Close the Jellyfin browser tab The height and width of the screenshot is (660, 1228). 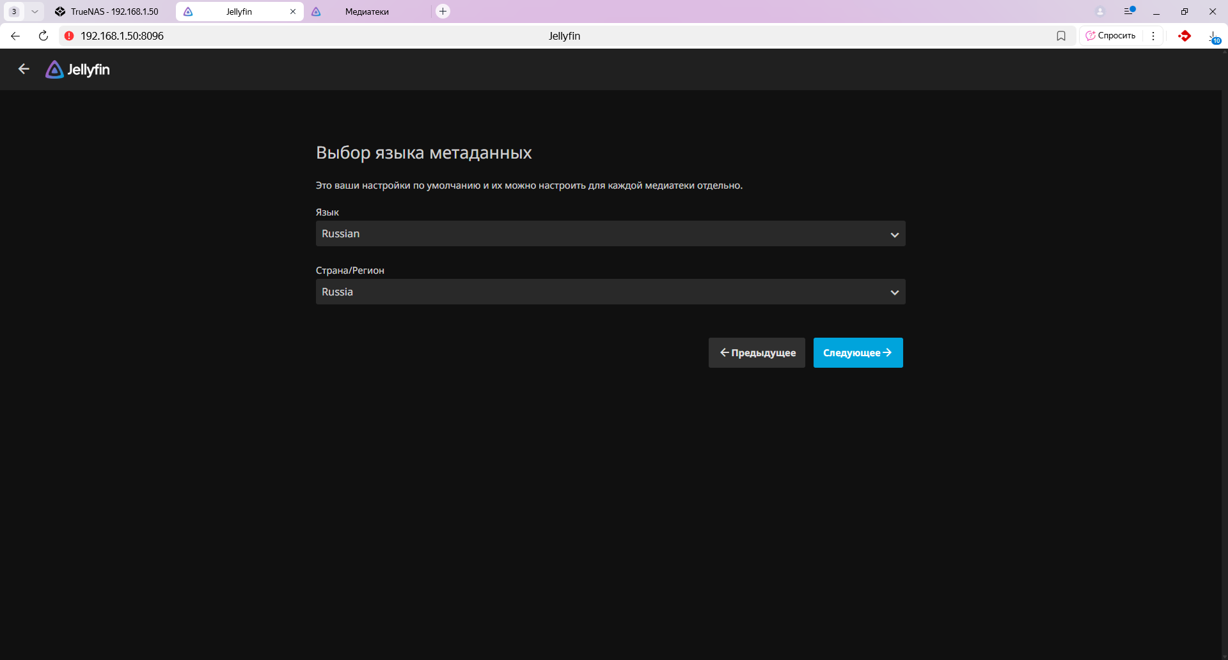(293, 12)
